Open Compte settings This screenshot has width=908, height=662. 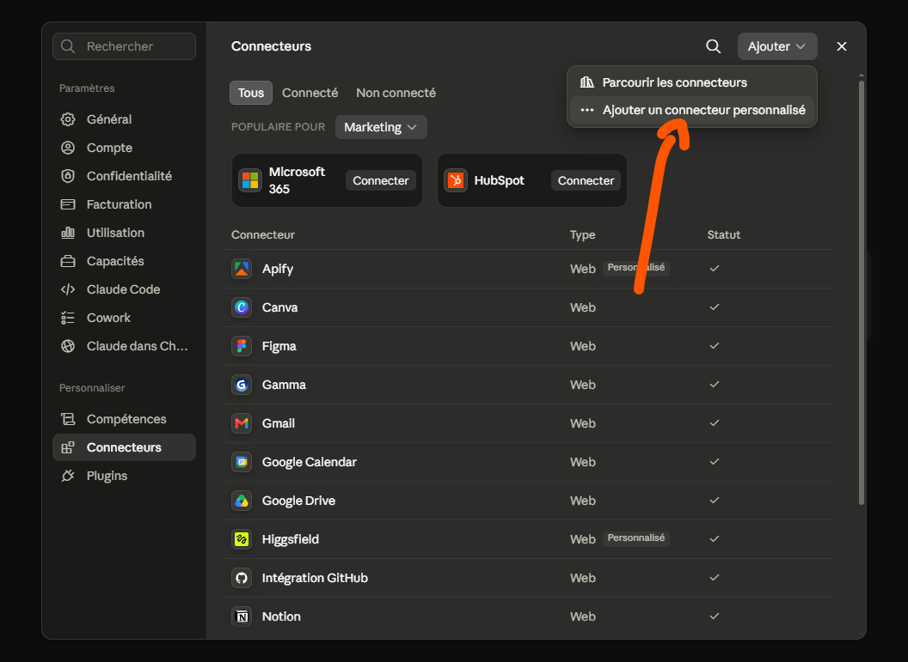pos(124,148)
